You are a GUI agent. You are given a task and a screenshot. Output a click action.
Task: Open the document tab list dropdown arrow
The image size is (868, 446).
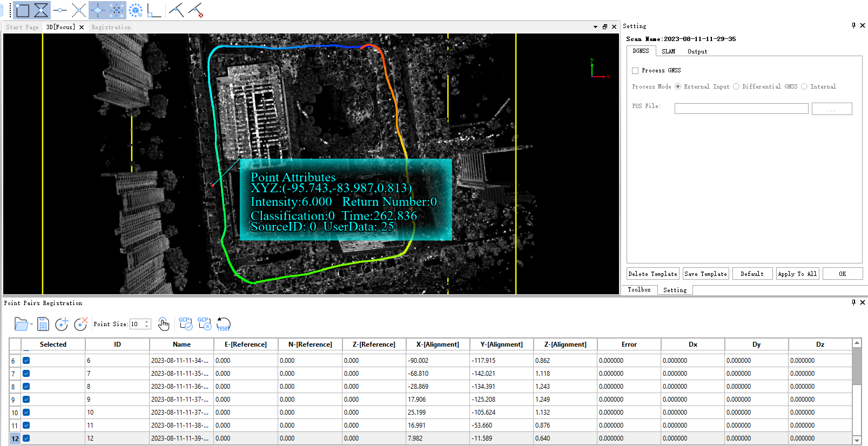coord(595,27)
